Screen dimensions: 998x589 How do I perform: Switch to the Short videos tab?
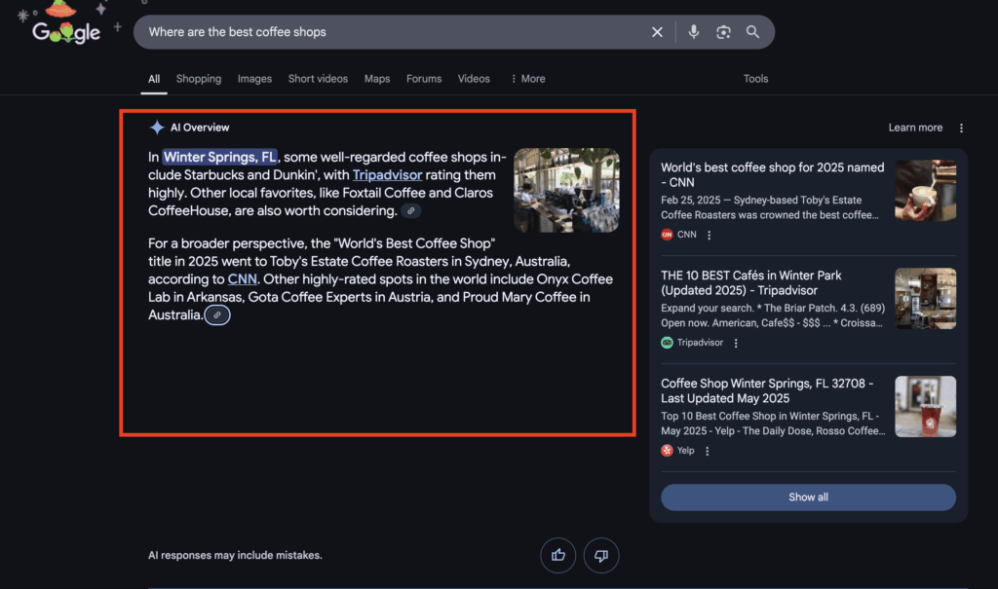(318, 79)
